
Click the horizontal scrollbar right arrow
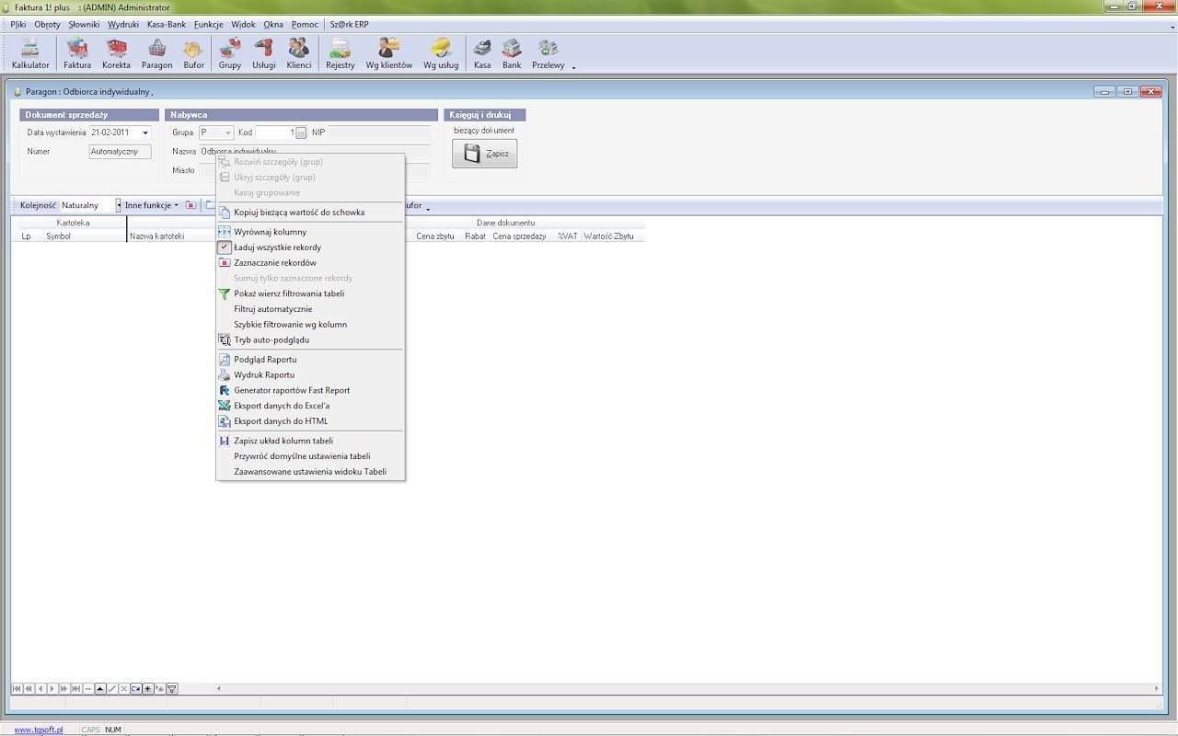pos(1157,688)
